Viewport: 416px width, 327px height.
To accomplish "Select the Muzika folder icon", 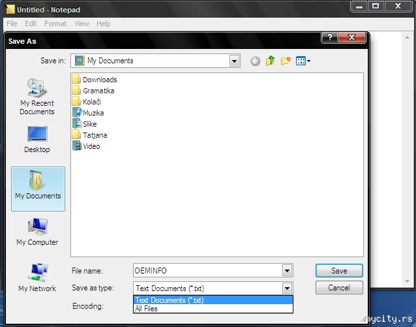I will coord(77,113).
